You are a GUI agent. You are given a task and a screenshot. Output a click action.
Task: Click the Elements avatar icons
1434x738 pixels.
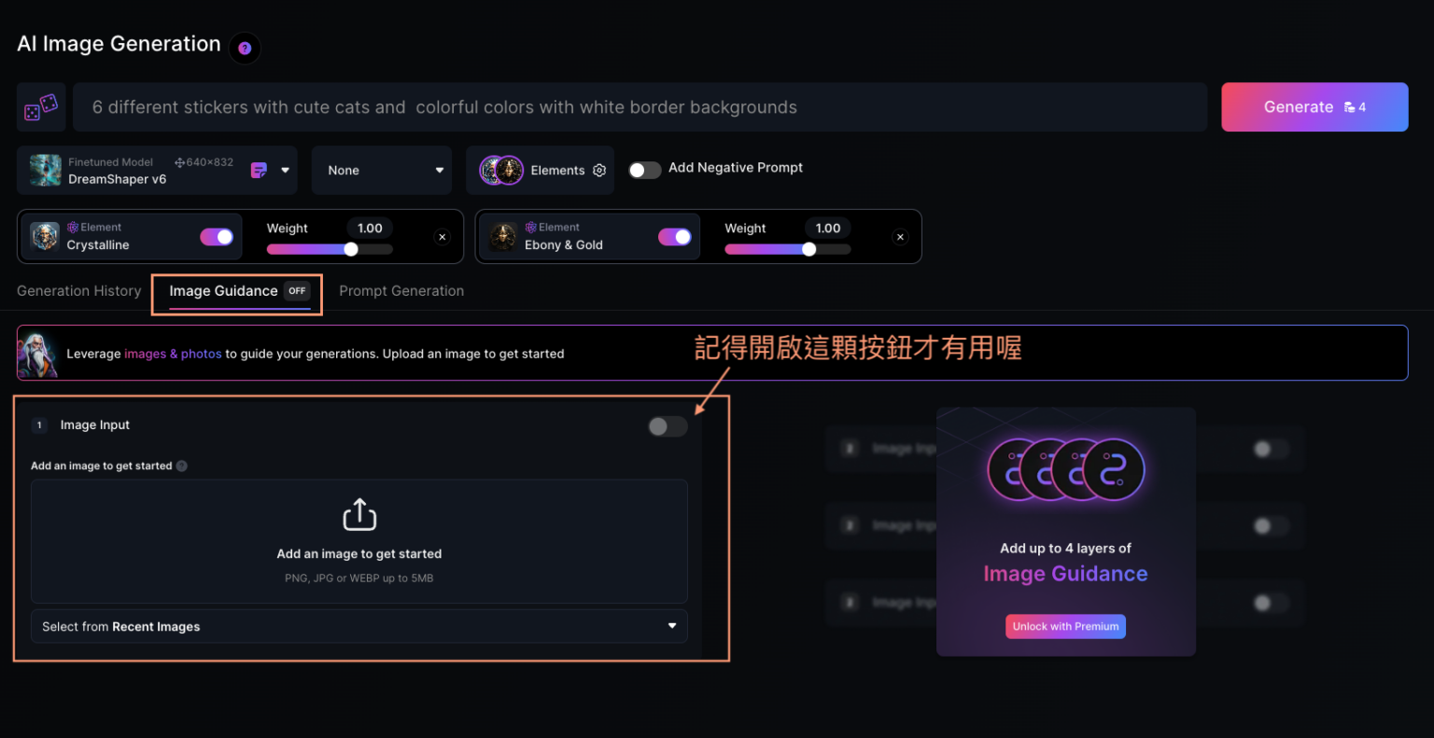coord(501,170)
